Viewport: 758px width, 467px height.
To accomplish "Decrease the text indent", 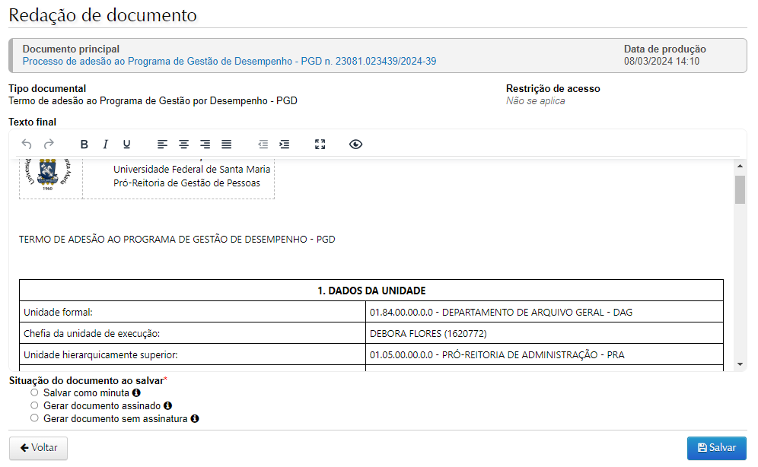I will (x=263, y=144).
